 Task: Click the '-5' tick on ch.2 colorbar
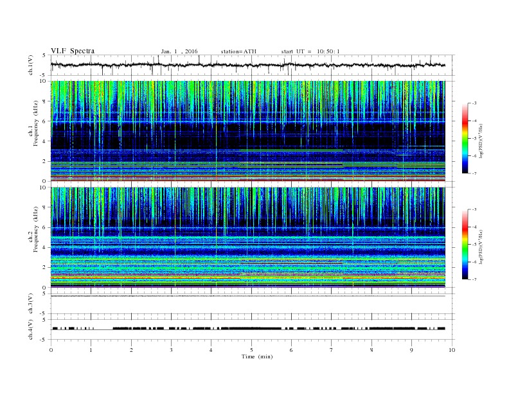pos(474,245)
